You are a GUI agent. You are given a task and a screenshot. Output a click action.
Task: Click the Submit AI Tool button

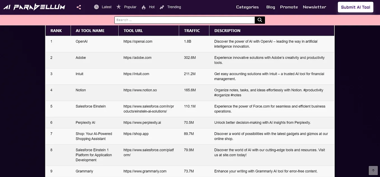(x=355, y=7)
